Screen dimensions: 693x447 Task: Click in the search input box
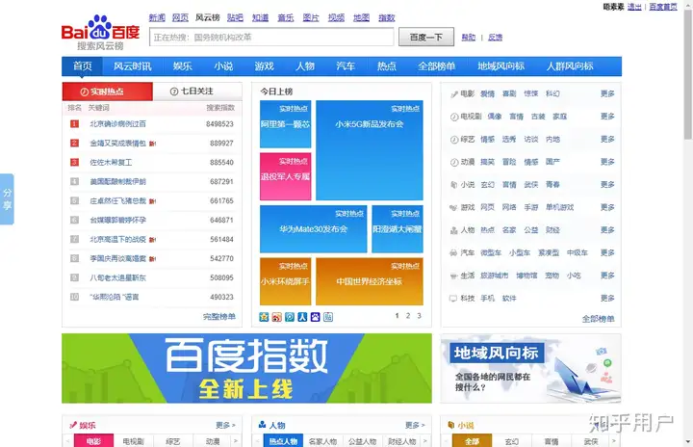pyautogui.click(x=271, y=38)
